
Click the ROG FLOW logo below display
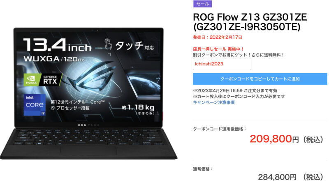[88, 125]
